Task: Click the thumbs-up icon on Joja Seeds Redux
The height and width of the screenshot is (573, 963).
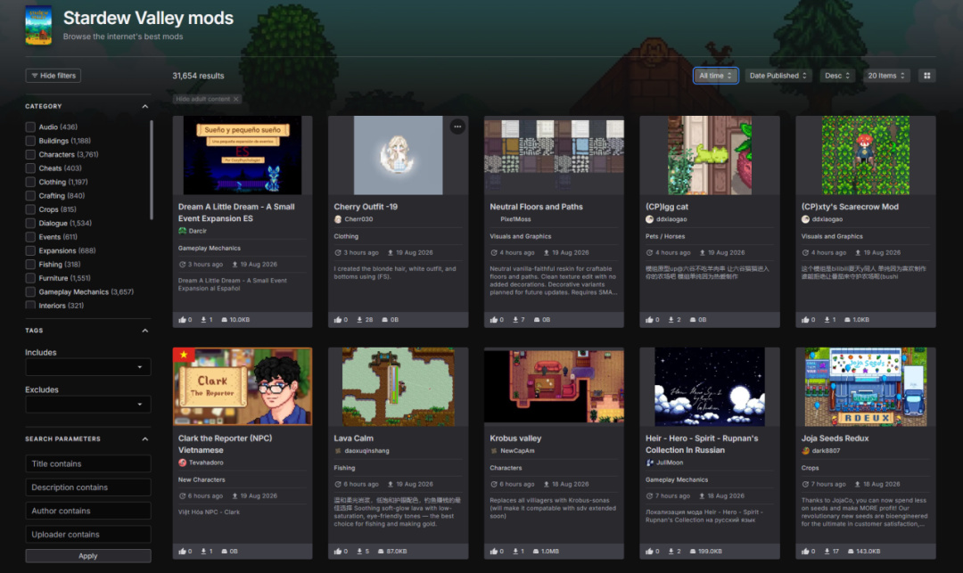Action: [x=805, y=551]
